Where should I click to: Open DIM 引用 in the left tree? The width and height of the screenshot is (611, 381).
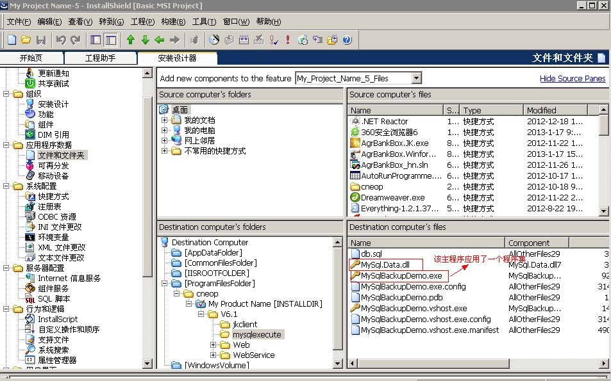[53, 134]
